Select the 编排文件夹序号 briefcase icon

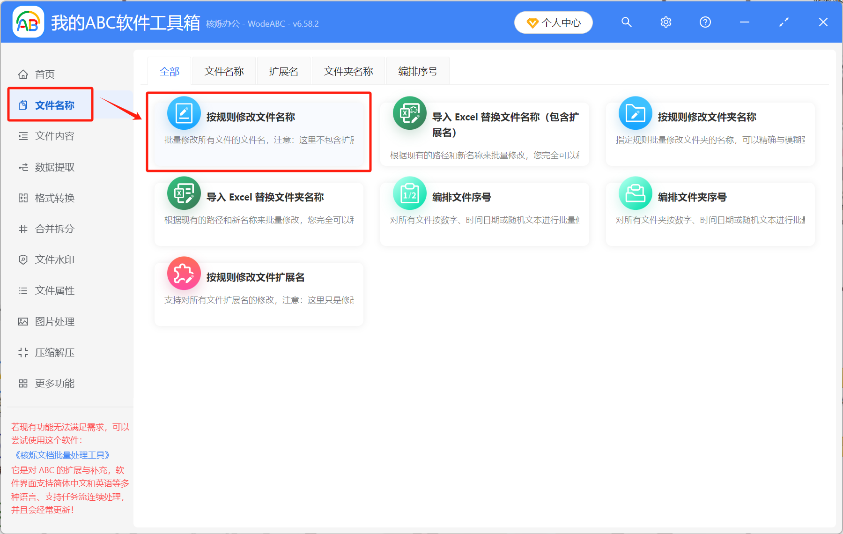click(635, 193)
